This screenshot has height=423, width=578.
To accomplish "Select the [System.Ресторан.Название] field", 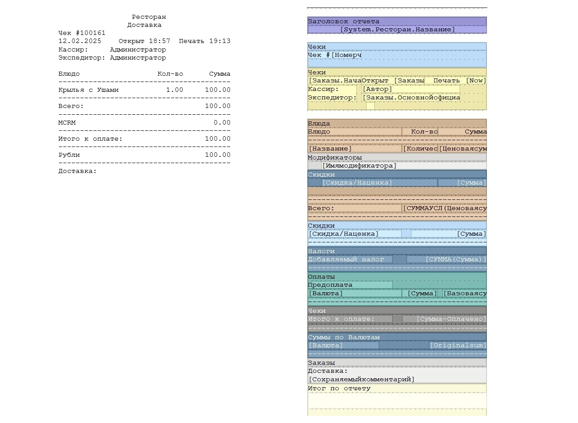I will (x=397, y=30).
